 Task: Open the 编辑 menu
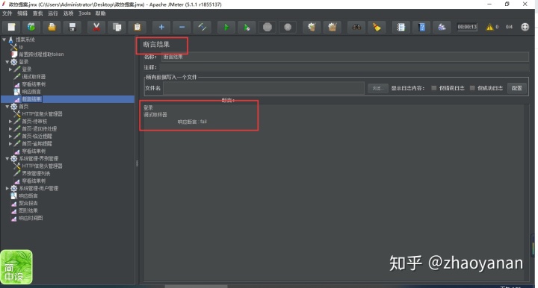coord(22,13)
